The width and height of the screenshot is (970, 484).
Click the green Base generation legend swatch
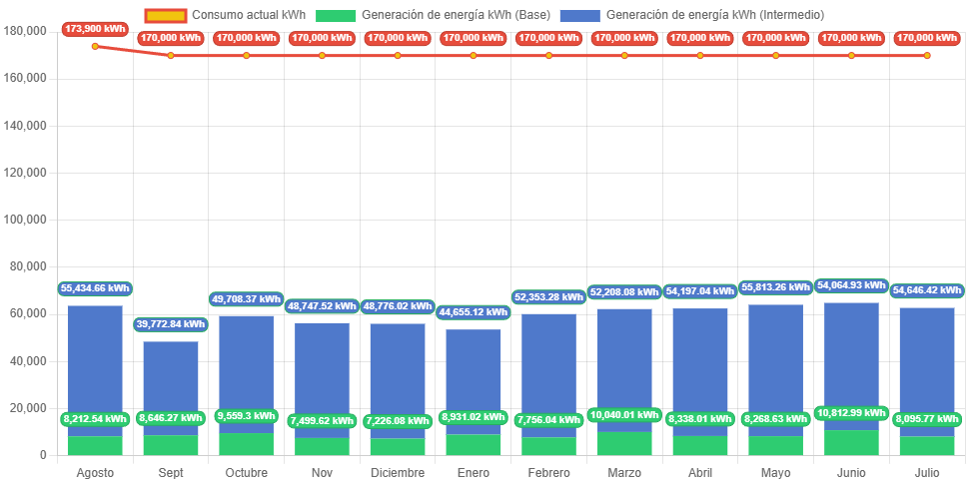point(336,15)
